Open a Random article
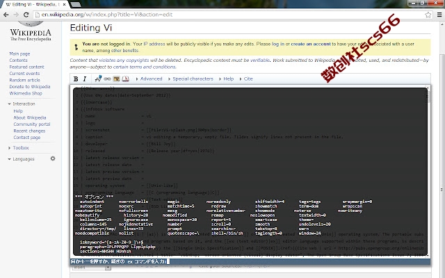This screenshot has width=445, height=278. 25,80
